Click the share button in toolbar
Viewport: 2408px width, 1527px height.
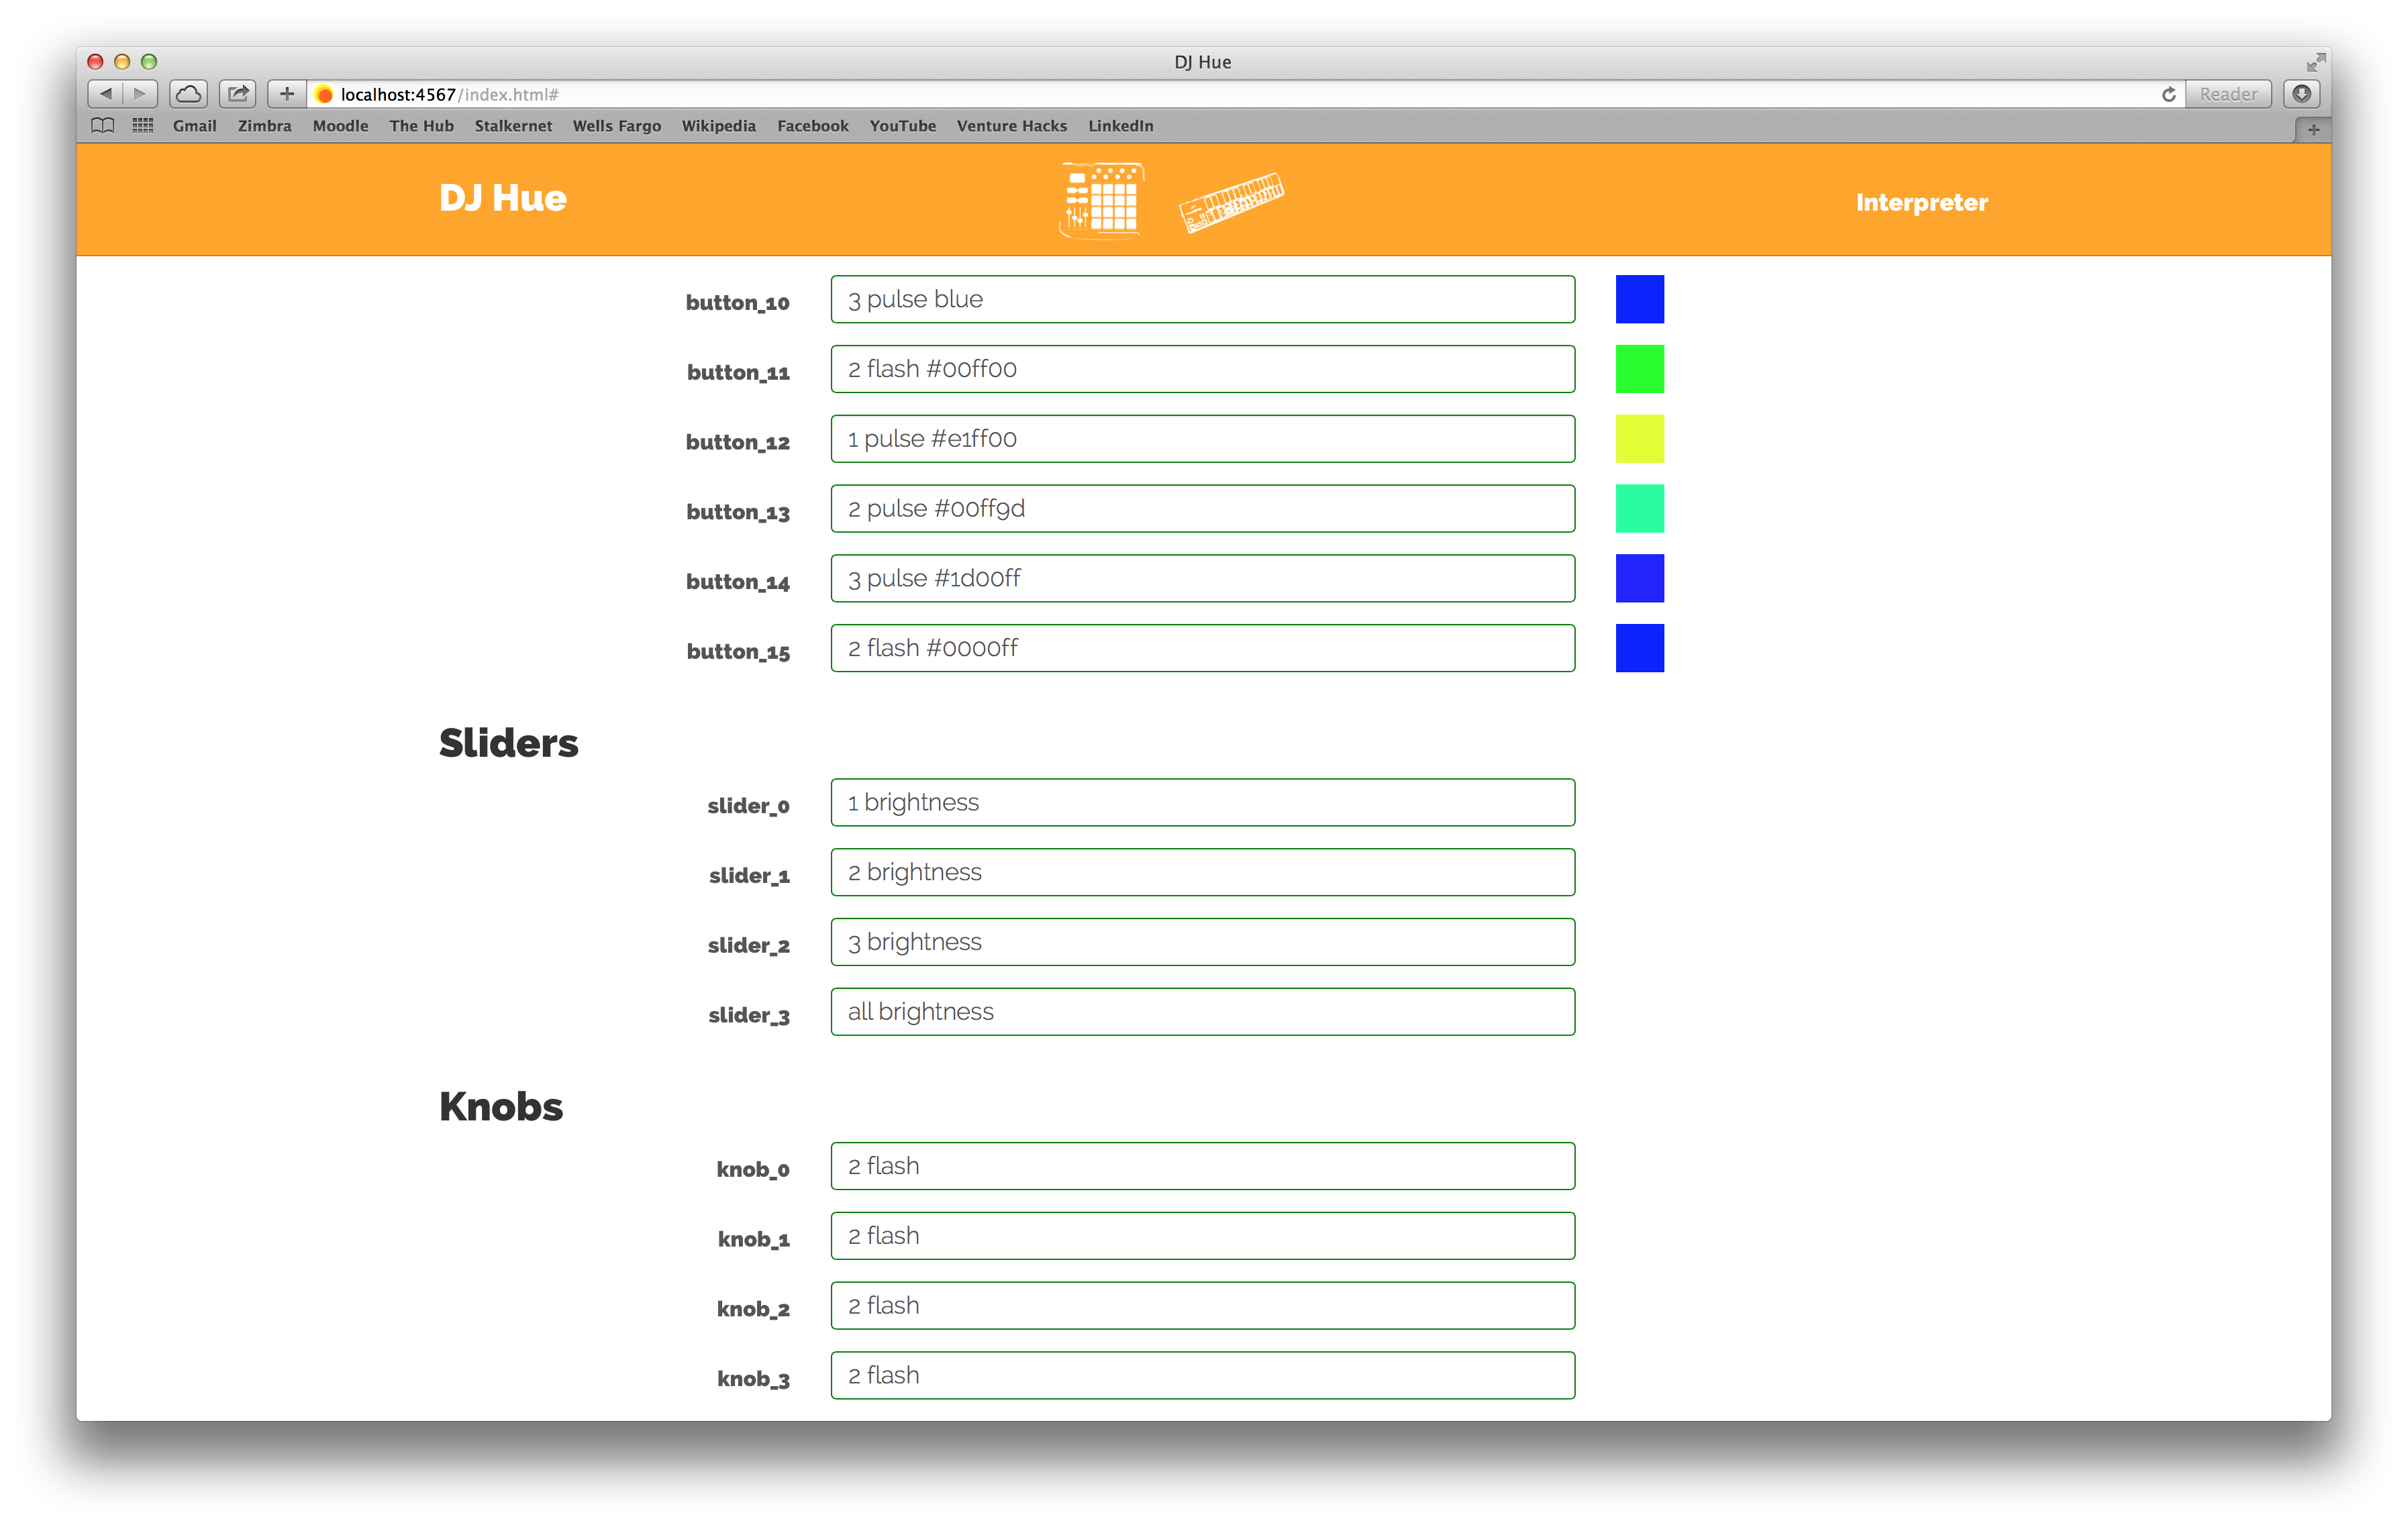pyautogui.click(x=238, y=94)
